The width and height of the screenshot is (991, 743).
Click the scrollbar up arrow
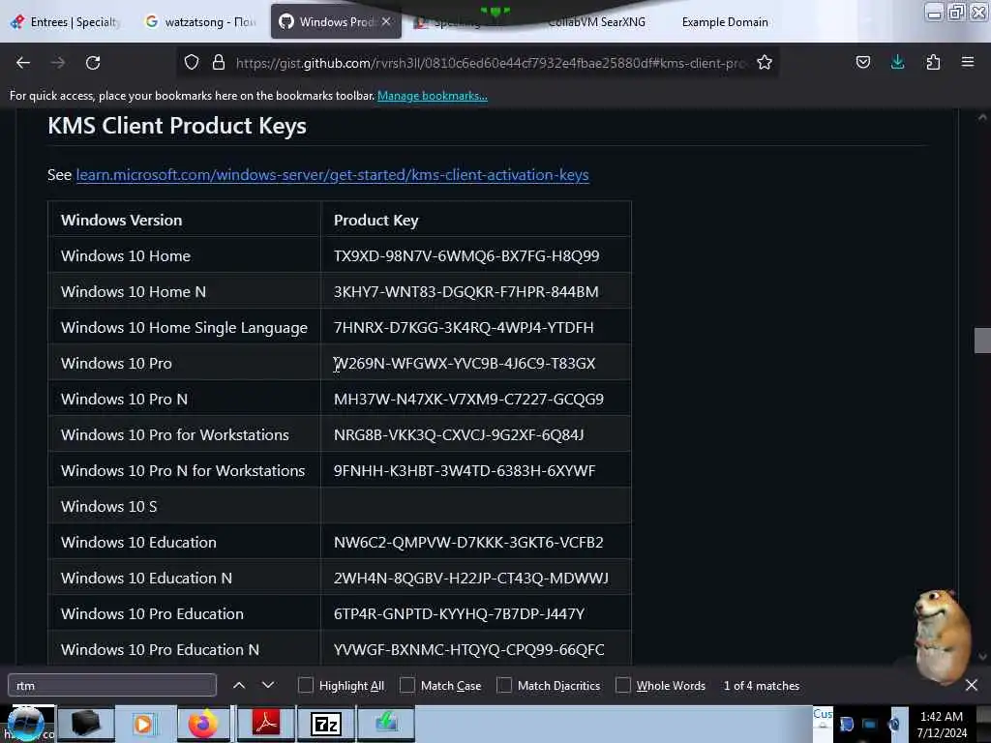click(982, 117)
